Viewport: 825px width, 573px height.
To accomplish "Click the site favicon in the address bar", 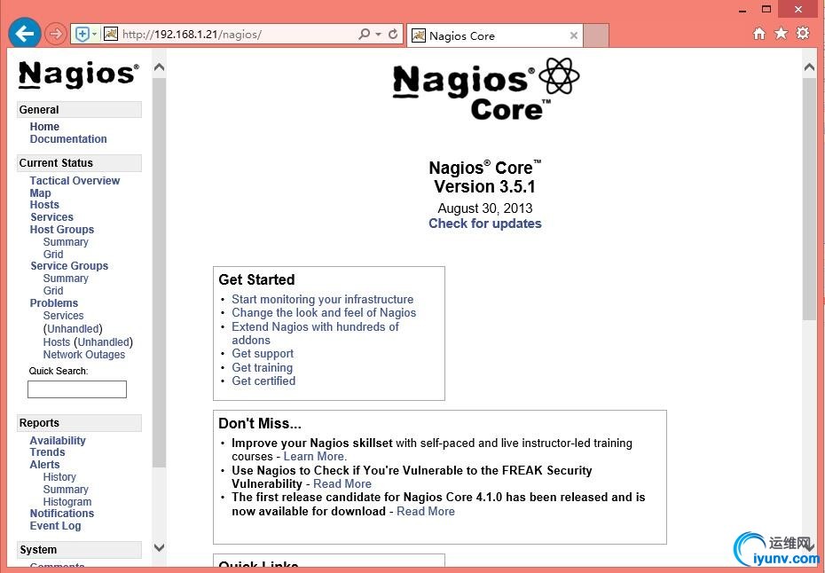I will tap(111, 35).
